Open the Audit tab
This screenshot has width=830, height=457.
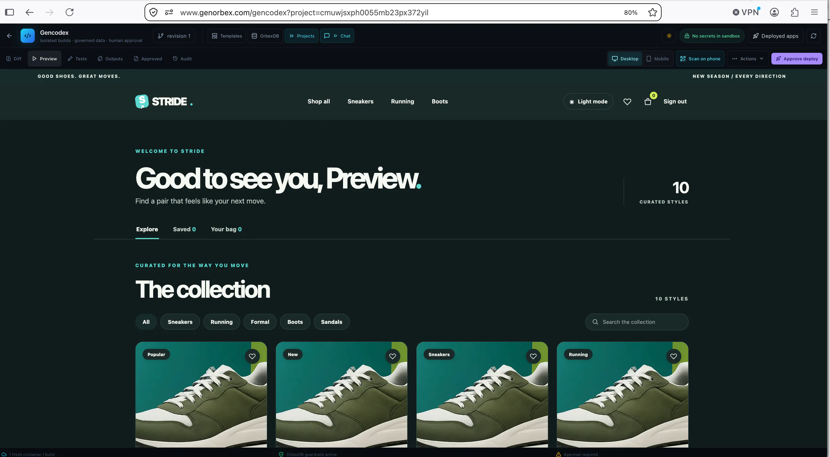[182, 59]
